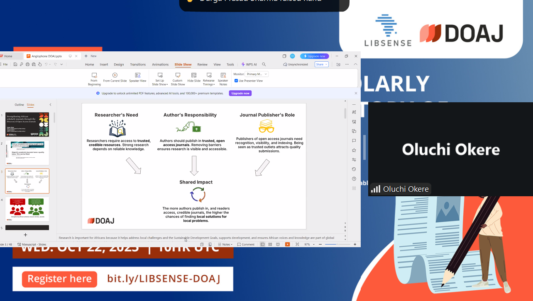
Task: Click purple Upgrade now banner button
Action: click(240, 93)
